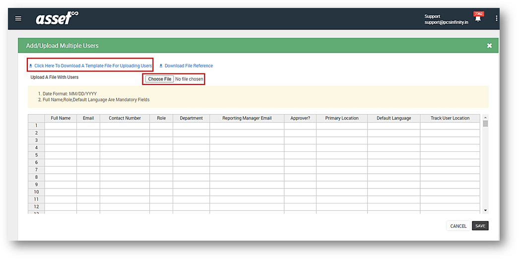Select the Department column header

click(x=192, y=118)
